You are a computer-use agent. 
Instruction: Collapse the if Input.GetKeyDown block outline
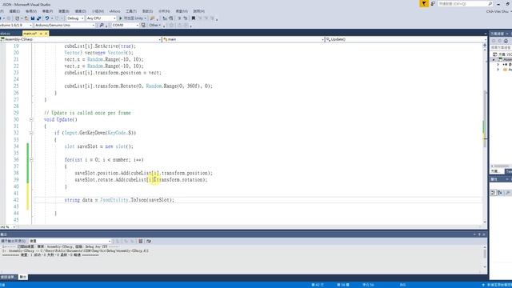[x=31, y=133]
